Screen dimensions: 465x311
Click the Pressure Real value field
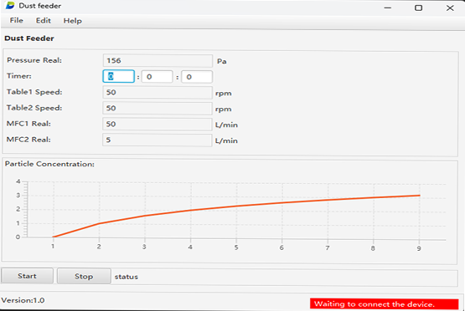click(158, 61)
